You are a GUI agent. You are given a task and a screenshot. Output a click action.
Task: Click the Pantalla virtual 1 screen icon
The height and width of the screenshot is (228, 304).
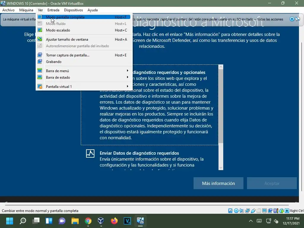(x=40, y=86)
